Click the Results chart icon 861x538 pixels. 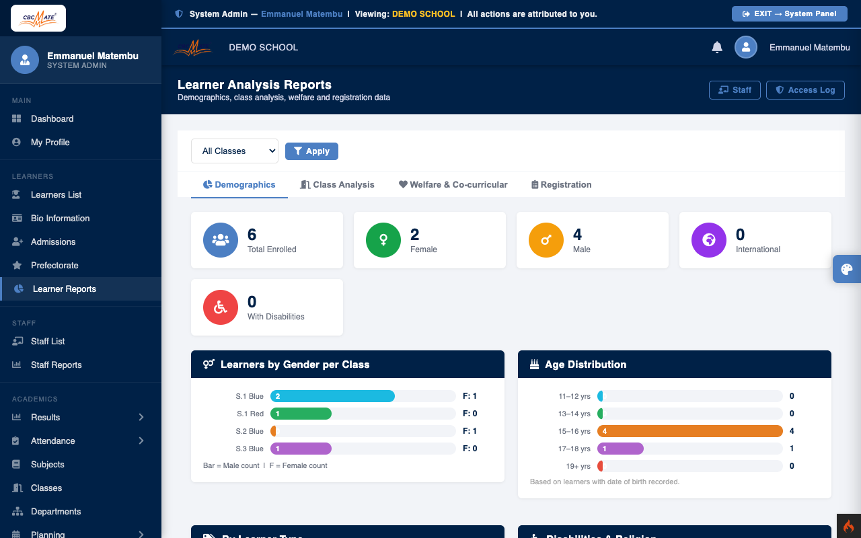[17, 417]
